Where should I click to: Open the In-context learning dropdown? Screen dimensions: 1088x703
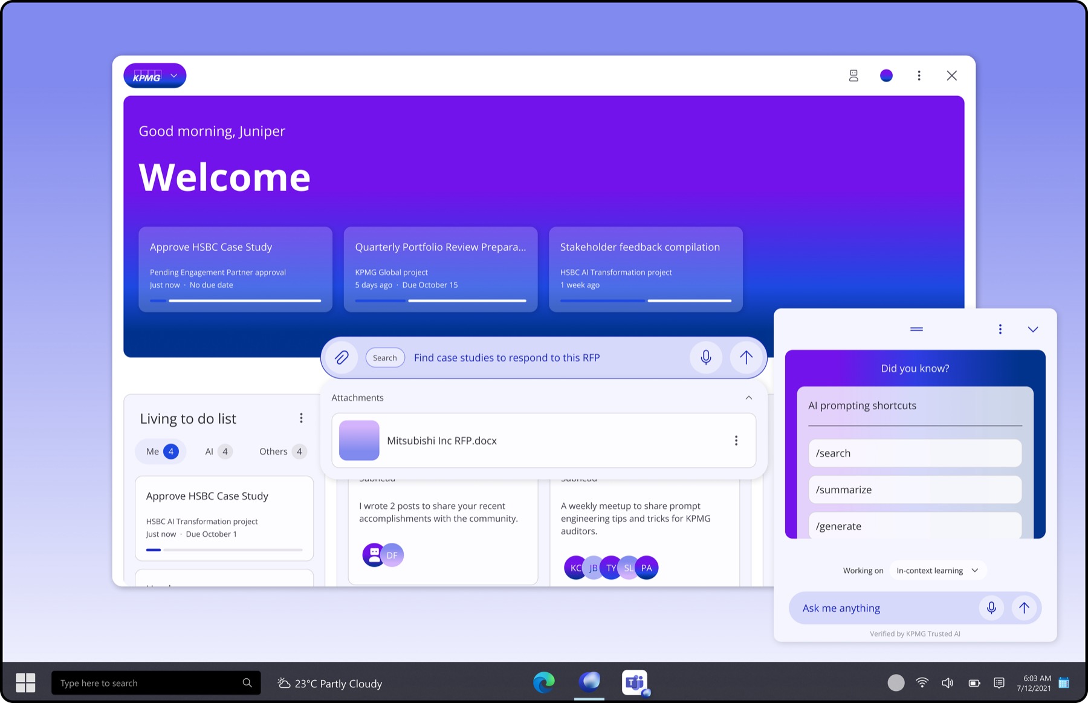(x=937, y=571)
